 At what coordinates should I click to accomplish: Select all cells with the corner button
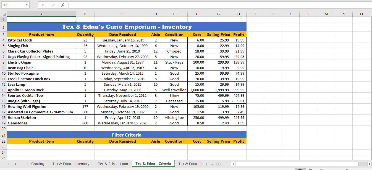[3, 14]
